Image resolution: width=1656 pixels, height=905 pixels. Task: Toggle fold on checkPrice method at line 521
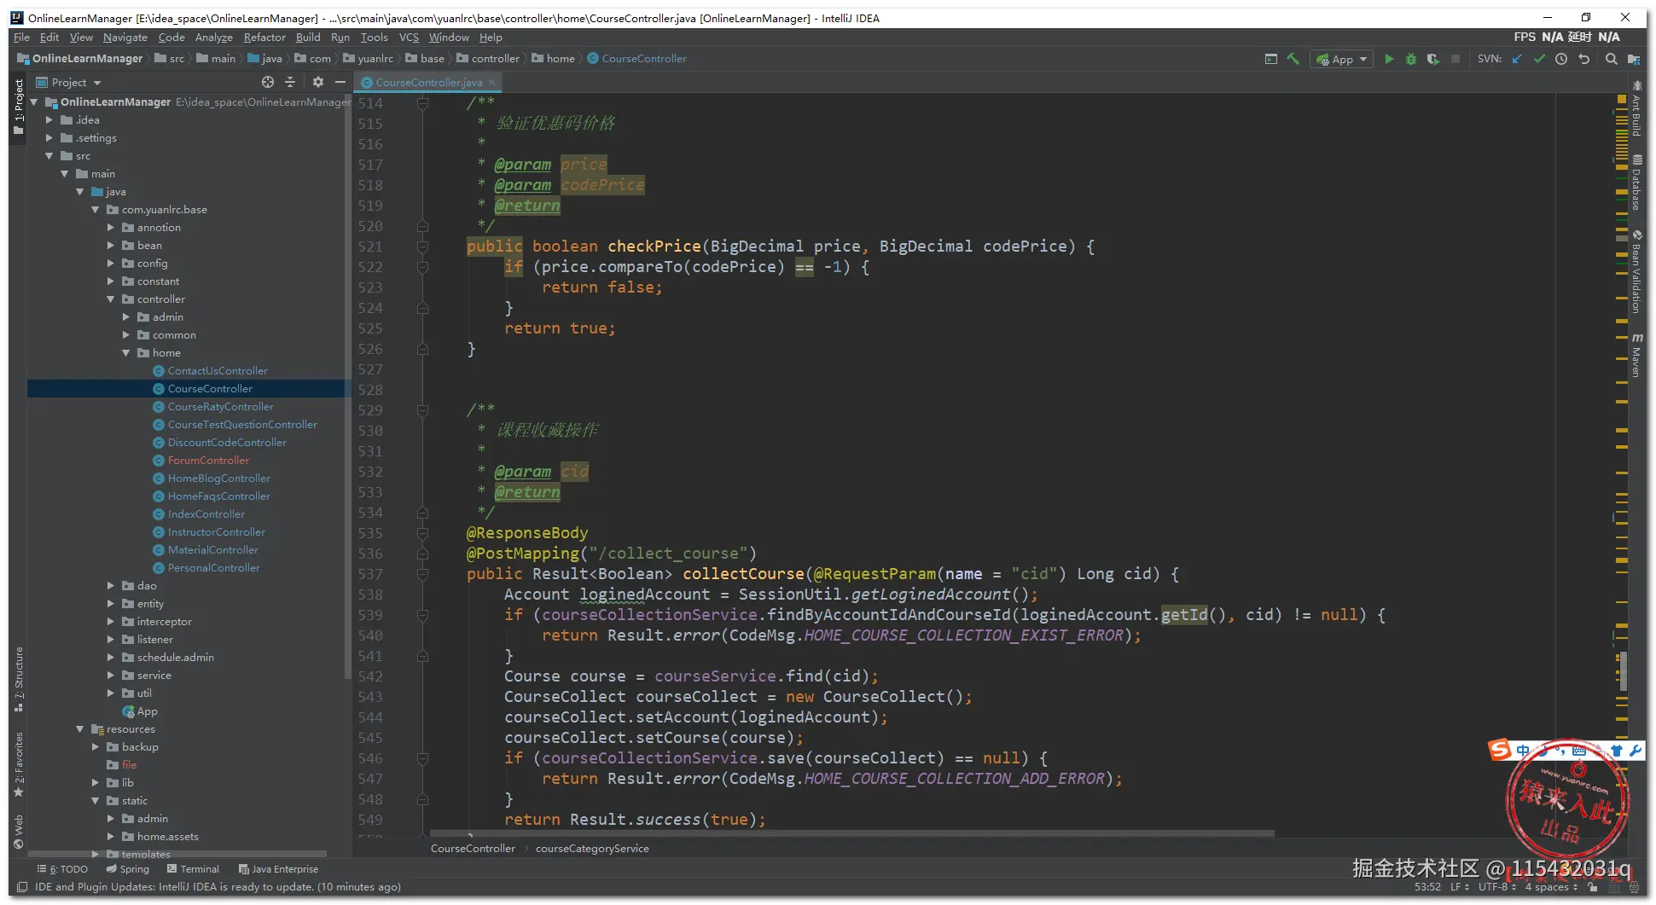(x=422, y=247)
